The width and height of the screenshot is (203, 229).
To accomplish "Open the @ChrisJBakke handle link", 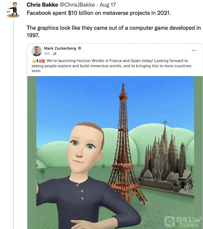I will click(77, 5).
